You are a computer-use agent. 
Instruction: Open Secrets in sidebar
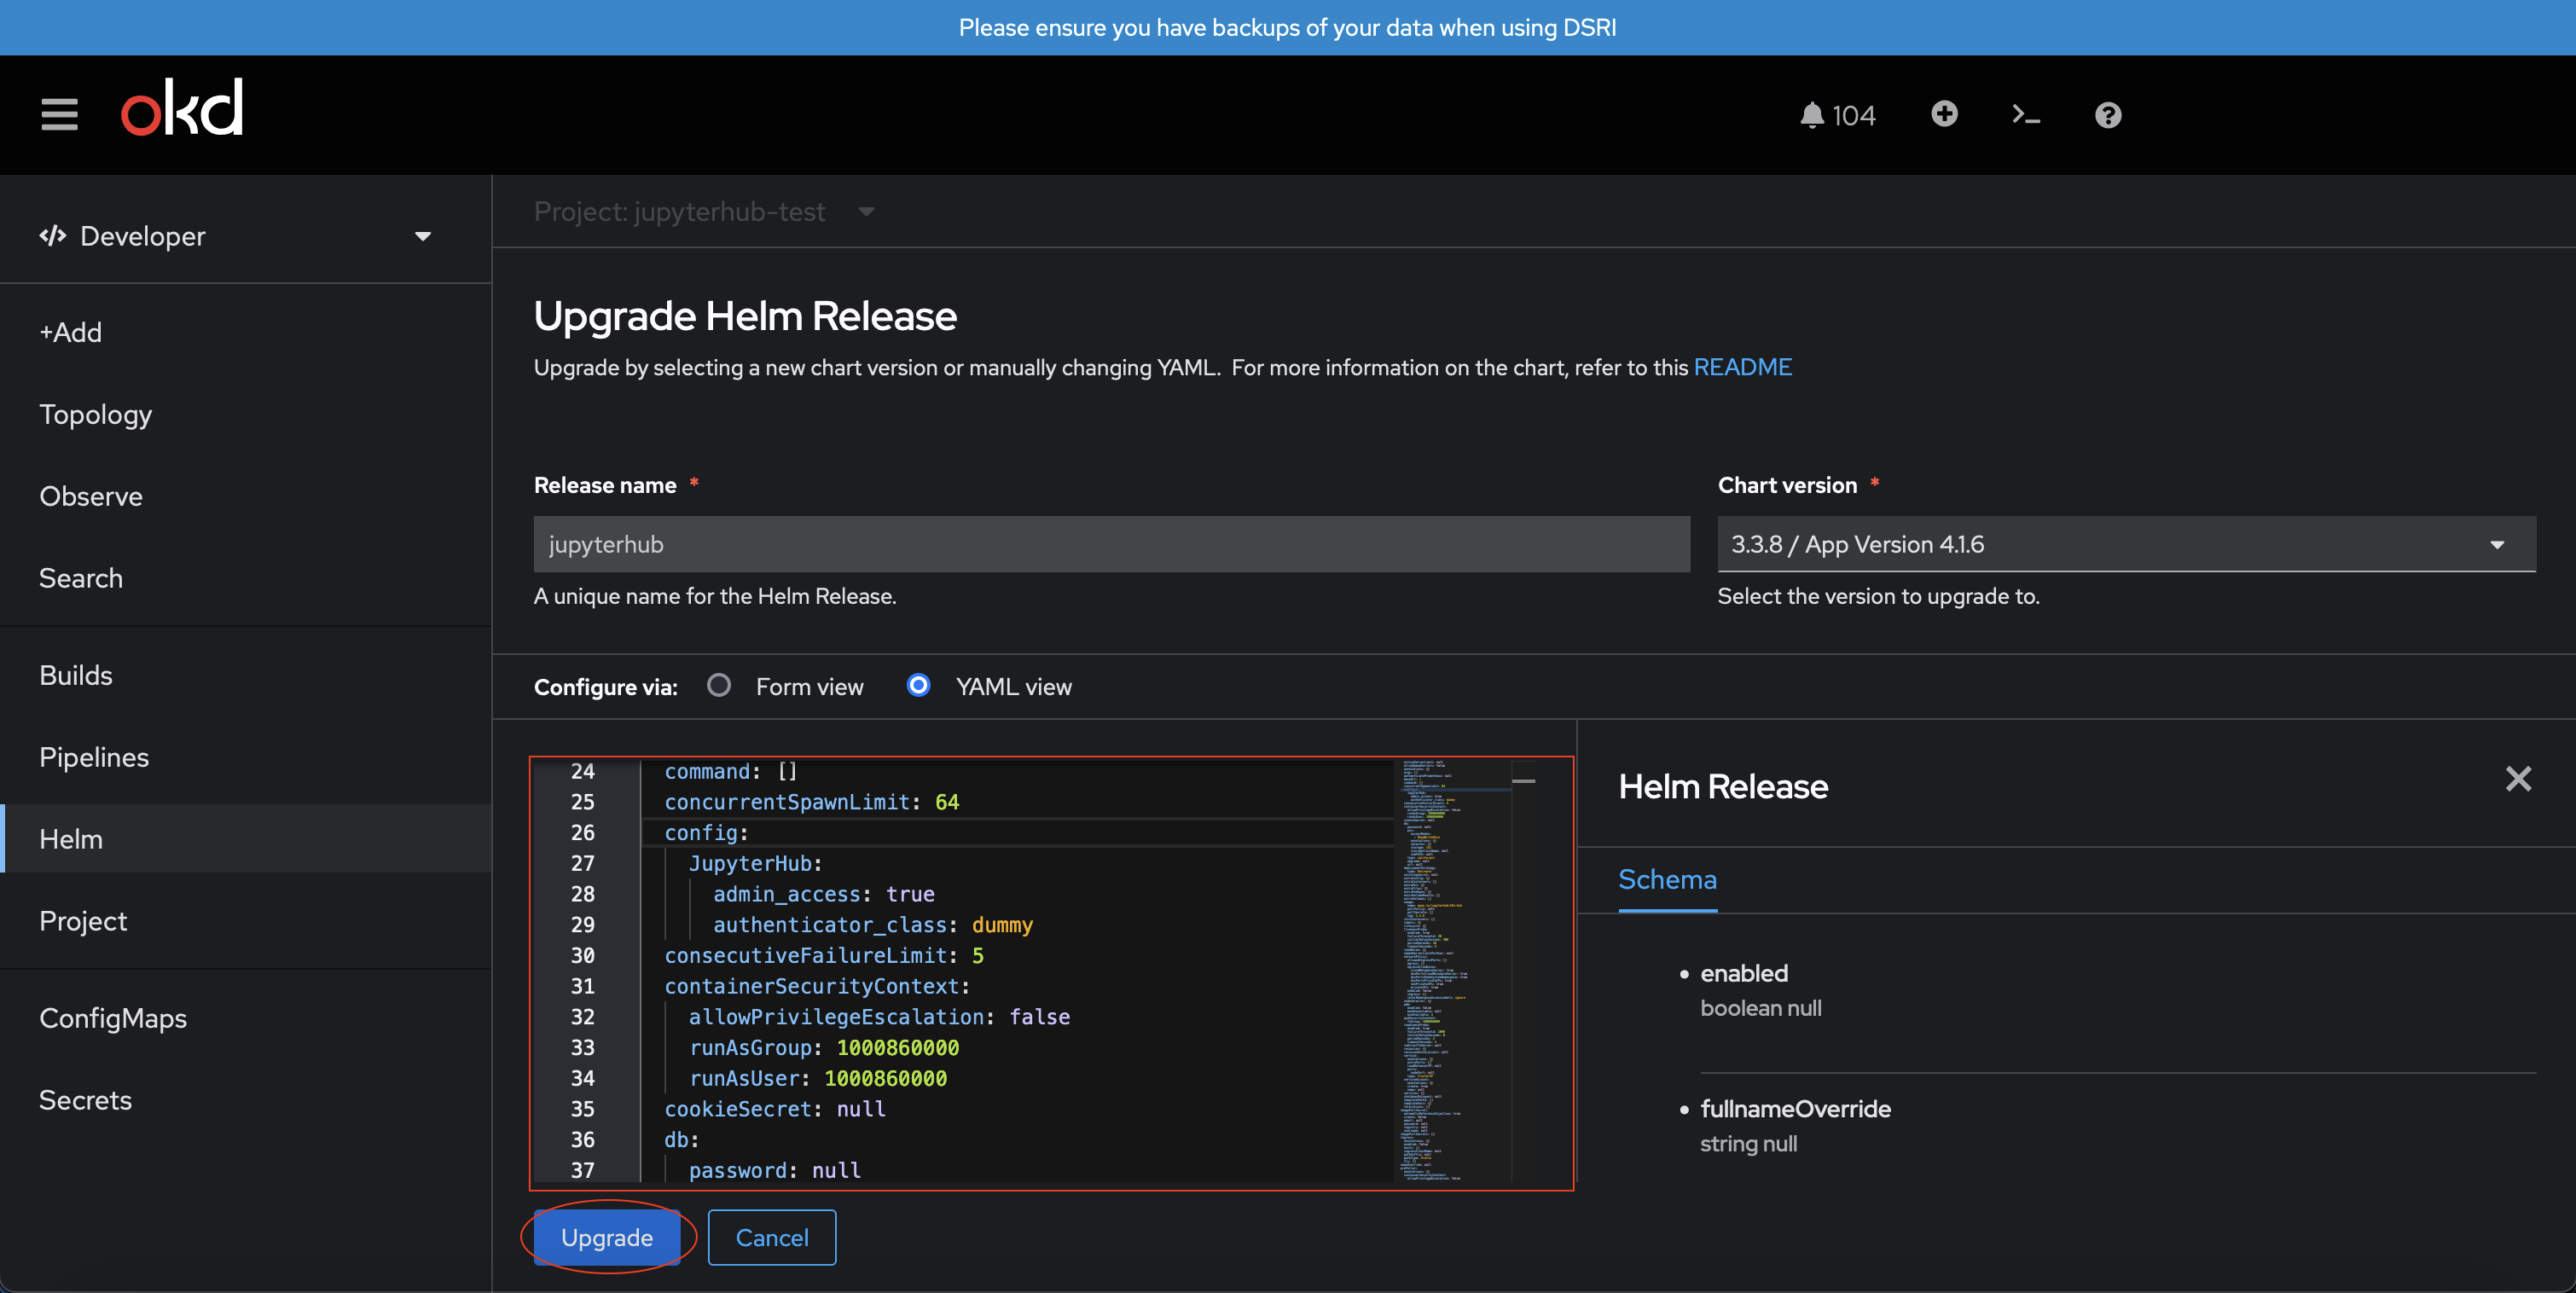pos(246,1100)
